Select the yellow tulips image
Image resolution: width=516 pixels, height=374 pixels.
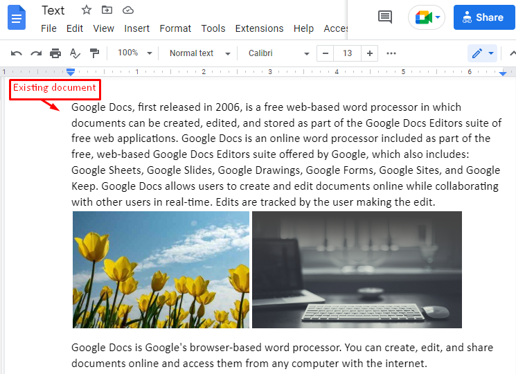tap(161, 269)
